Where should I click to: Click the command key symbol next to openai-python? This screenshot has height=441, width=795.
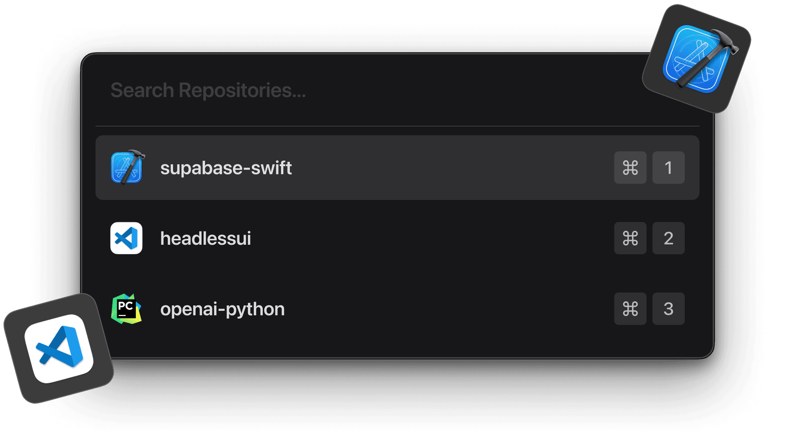tap(630, 309)
